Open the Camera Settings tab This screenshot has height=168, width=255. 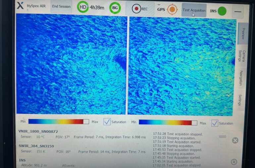coord(242,56)
